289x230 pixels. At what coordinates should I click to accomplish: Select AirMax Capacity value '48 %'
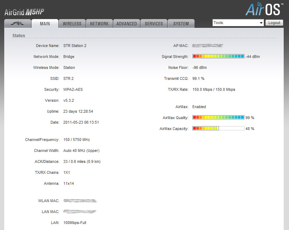coord(250,129)
